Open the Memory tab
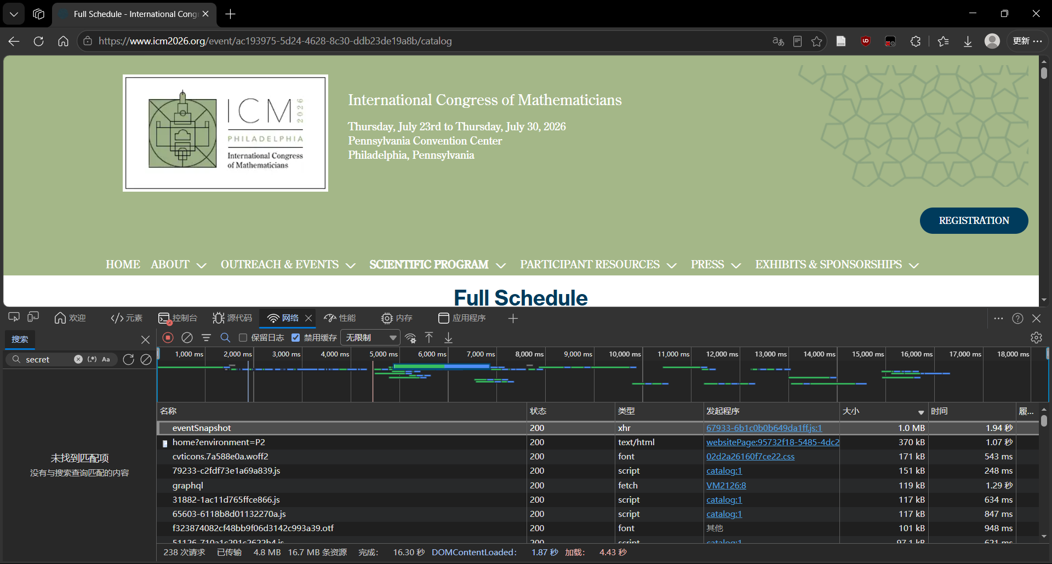This screenshot has height=564, width=1052. 397,318
